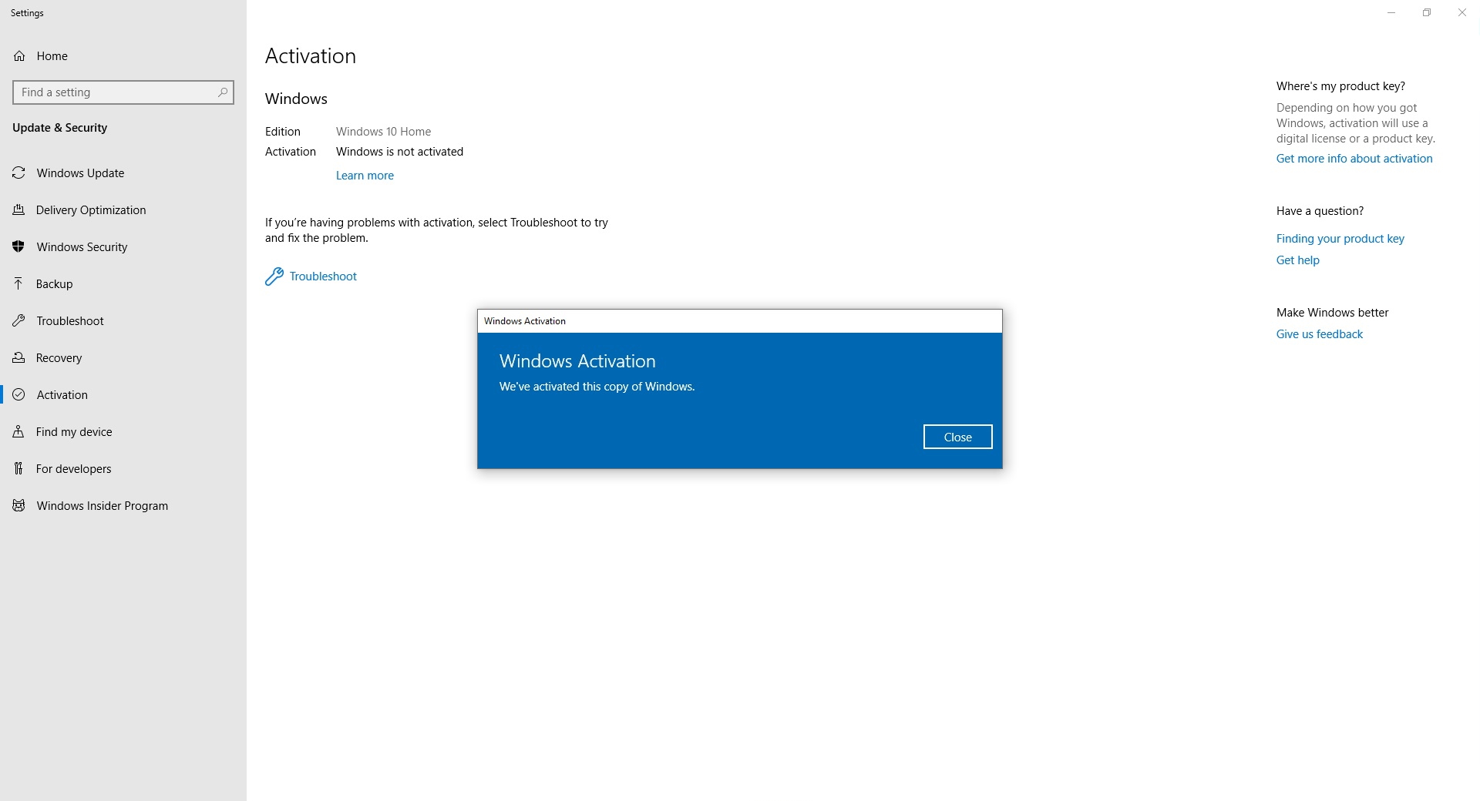Click the Windows Activation dialog title bar
Viewport: 1480px width, 801px height.
(x=740, y=321)
